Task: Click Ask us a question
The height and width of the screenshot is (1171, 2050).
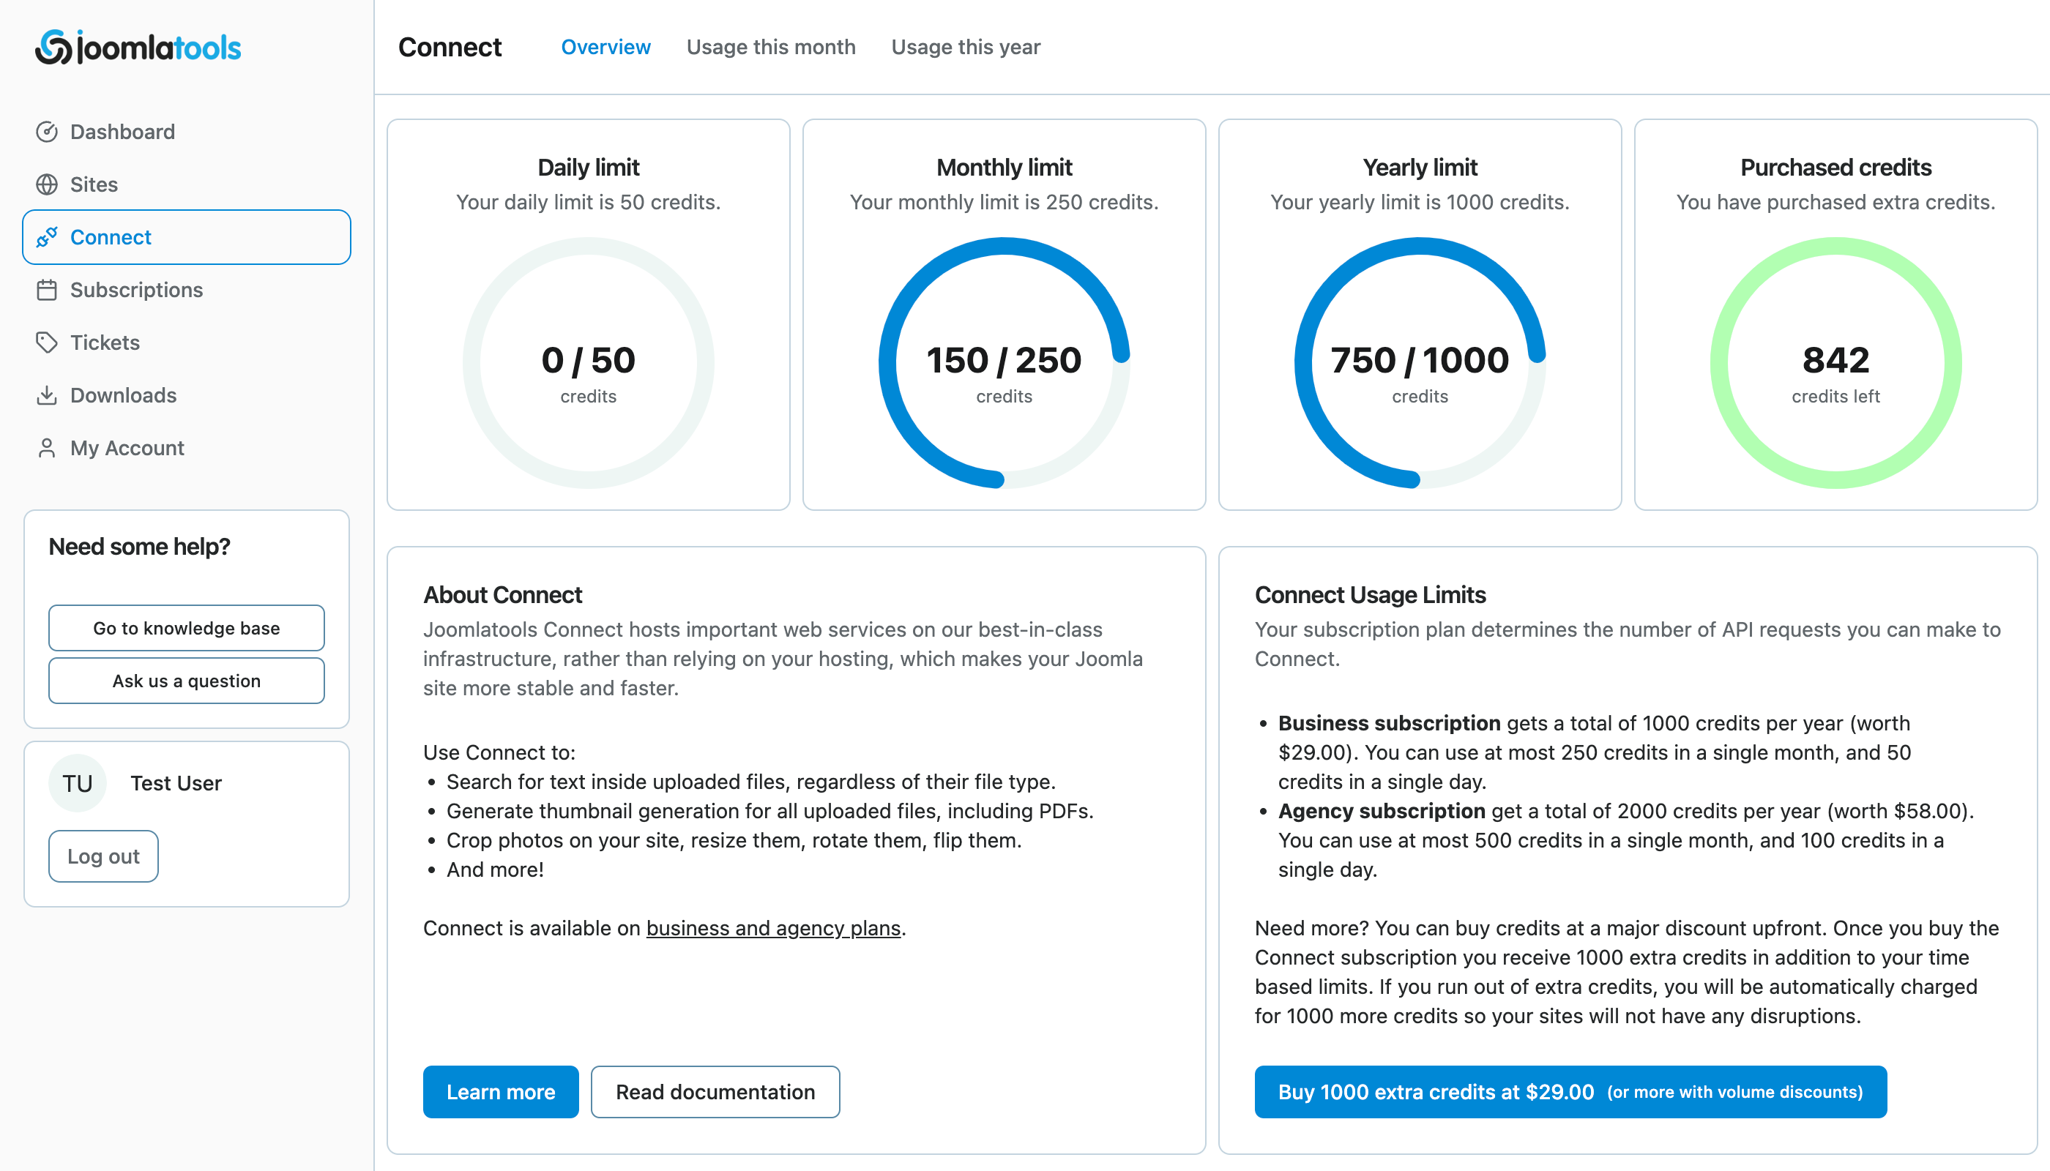Action: click(x=186, y=681)
